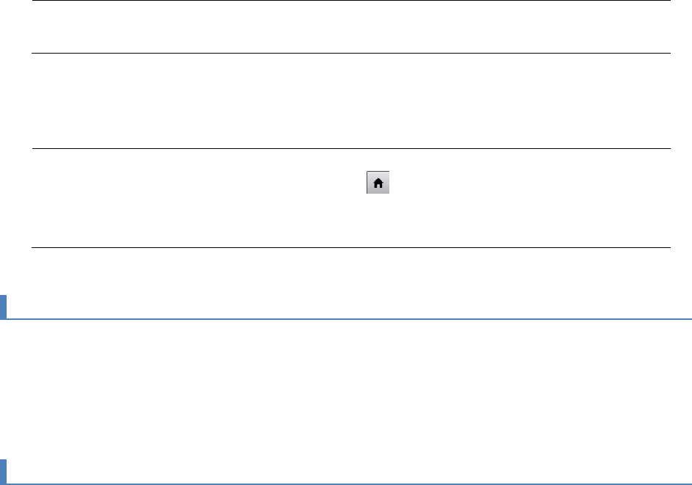Click the lower blue section heading marker
Image resolution: width=692 pixels, height=485 pixels.
click(x=3, y=471)
